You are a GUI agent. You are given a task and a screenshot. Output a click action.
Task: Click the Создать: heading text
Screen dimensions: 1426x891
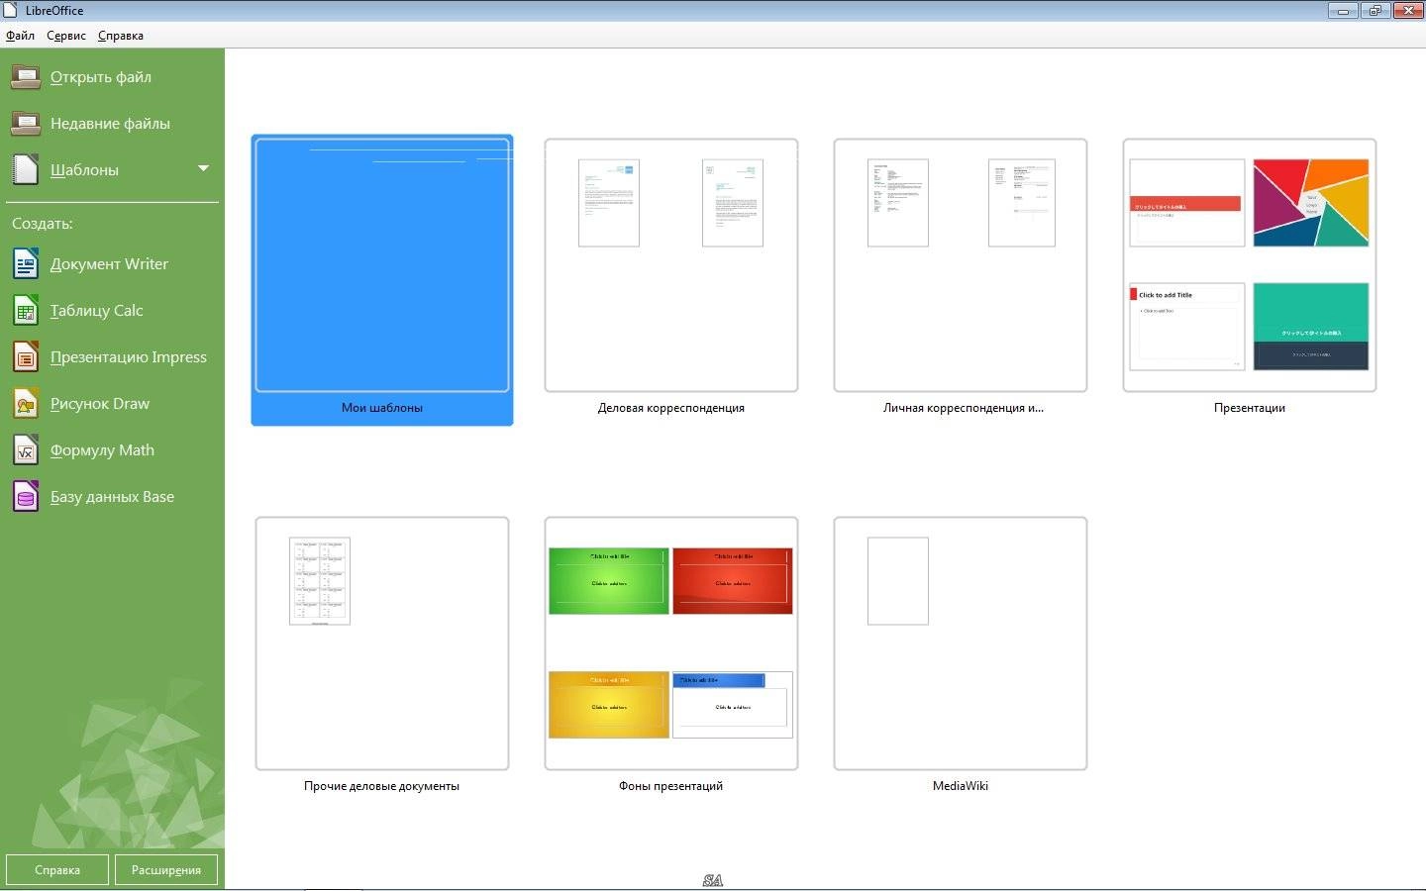pos(43,224)
